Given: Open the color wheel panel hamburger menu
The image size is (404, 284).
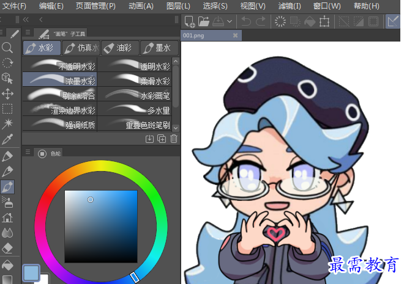Looking at the screenshot, I should (28, 153).
